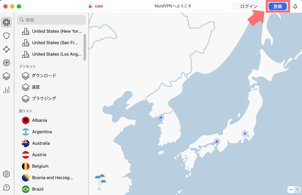Open the Dark Web Monitor target icon
Viewport: 302px width, 195px height.
tap(6, 63)
